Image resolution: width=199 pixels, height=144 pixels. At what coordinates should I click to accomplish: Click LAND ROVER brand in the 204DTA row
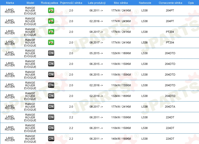10,107
